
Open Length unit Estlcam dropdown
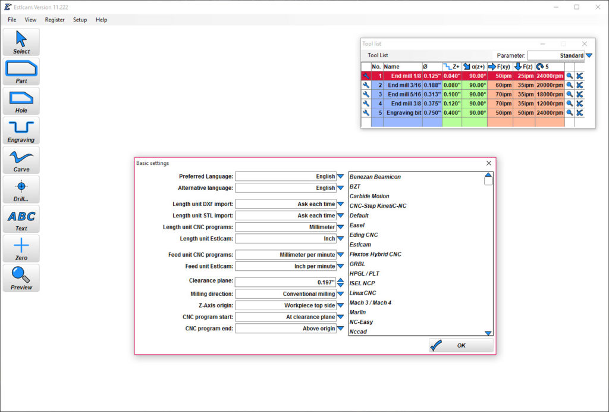pyautogui.click(x=341, y=239)
